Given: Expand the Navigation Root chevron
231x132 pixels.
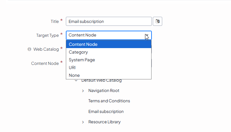Looking at the screenshot, I should 83,91.
